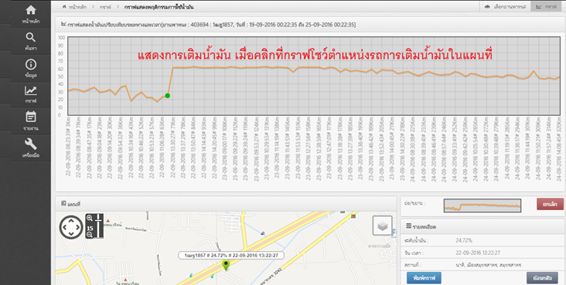Screen dimensions: 566x285
Task: Open the Info (ข้อมูล) sidebar icon
Action: (31, 64)
